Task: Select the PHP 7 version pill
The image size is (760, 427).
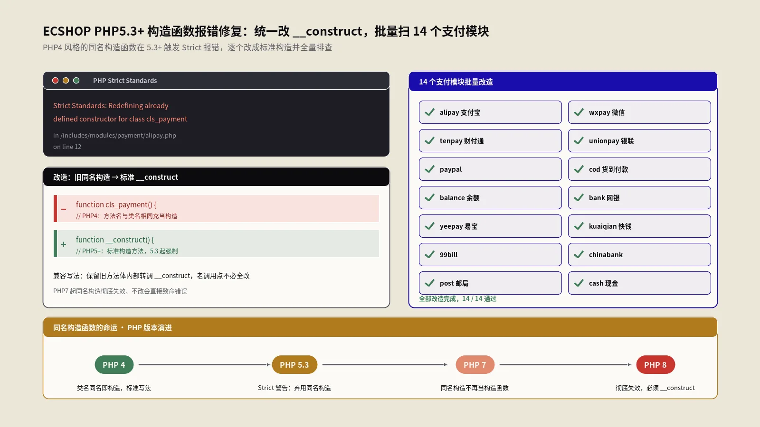Action: tap(475, 365)
